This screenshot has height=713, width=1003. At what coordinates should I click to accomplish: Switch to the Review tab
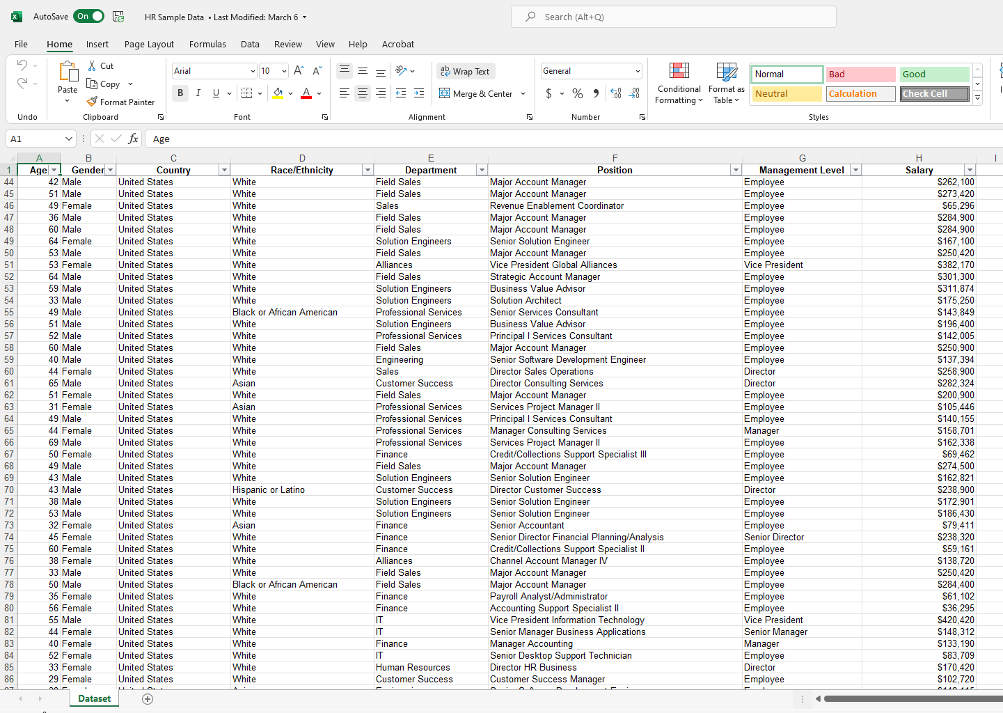pyautogui.click(x=288, y=44)
